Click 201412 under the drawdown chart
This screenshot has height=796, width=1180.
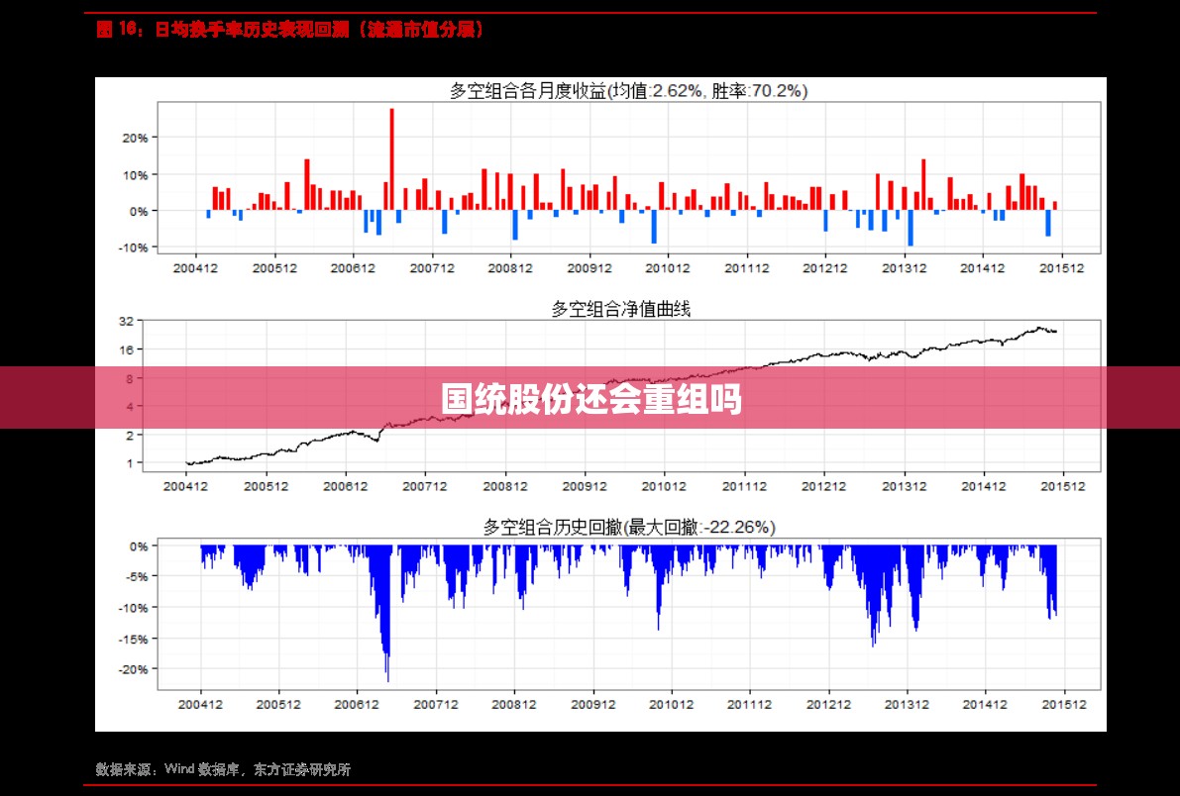985,705
